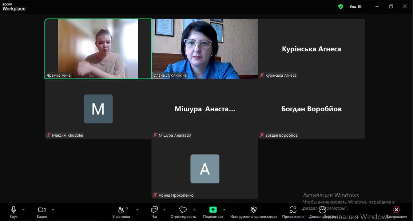Click the Арина Прокопенко participant tile

click(x=205, y=169)
